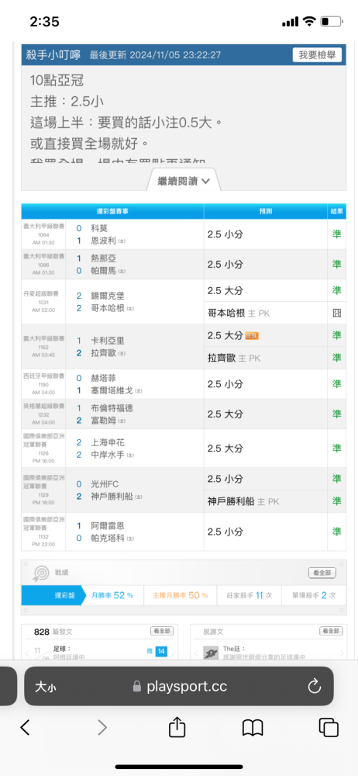Click the 阿爾雷恩 team name
The width and height of the screenshot is (358, 776).
(108, 525)
